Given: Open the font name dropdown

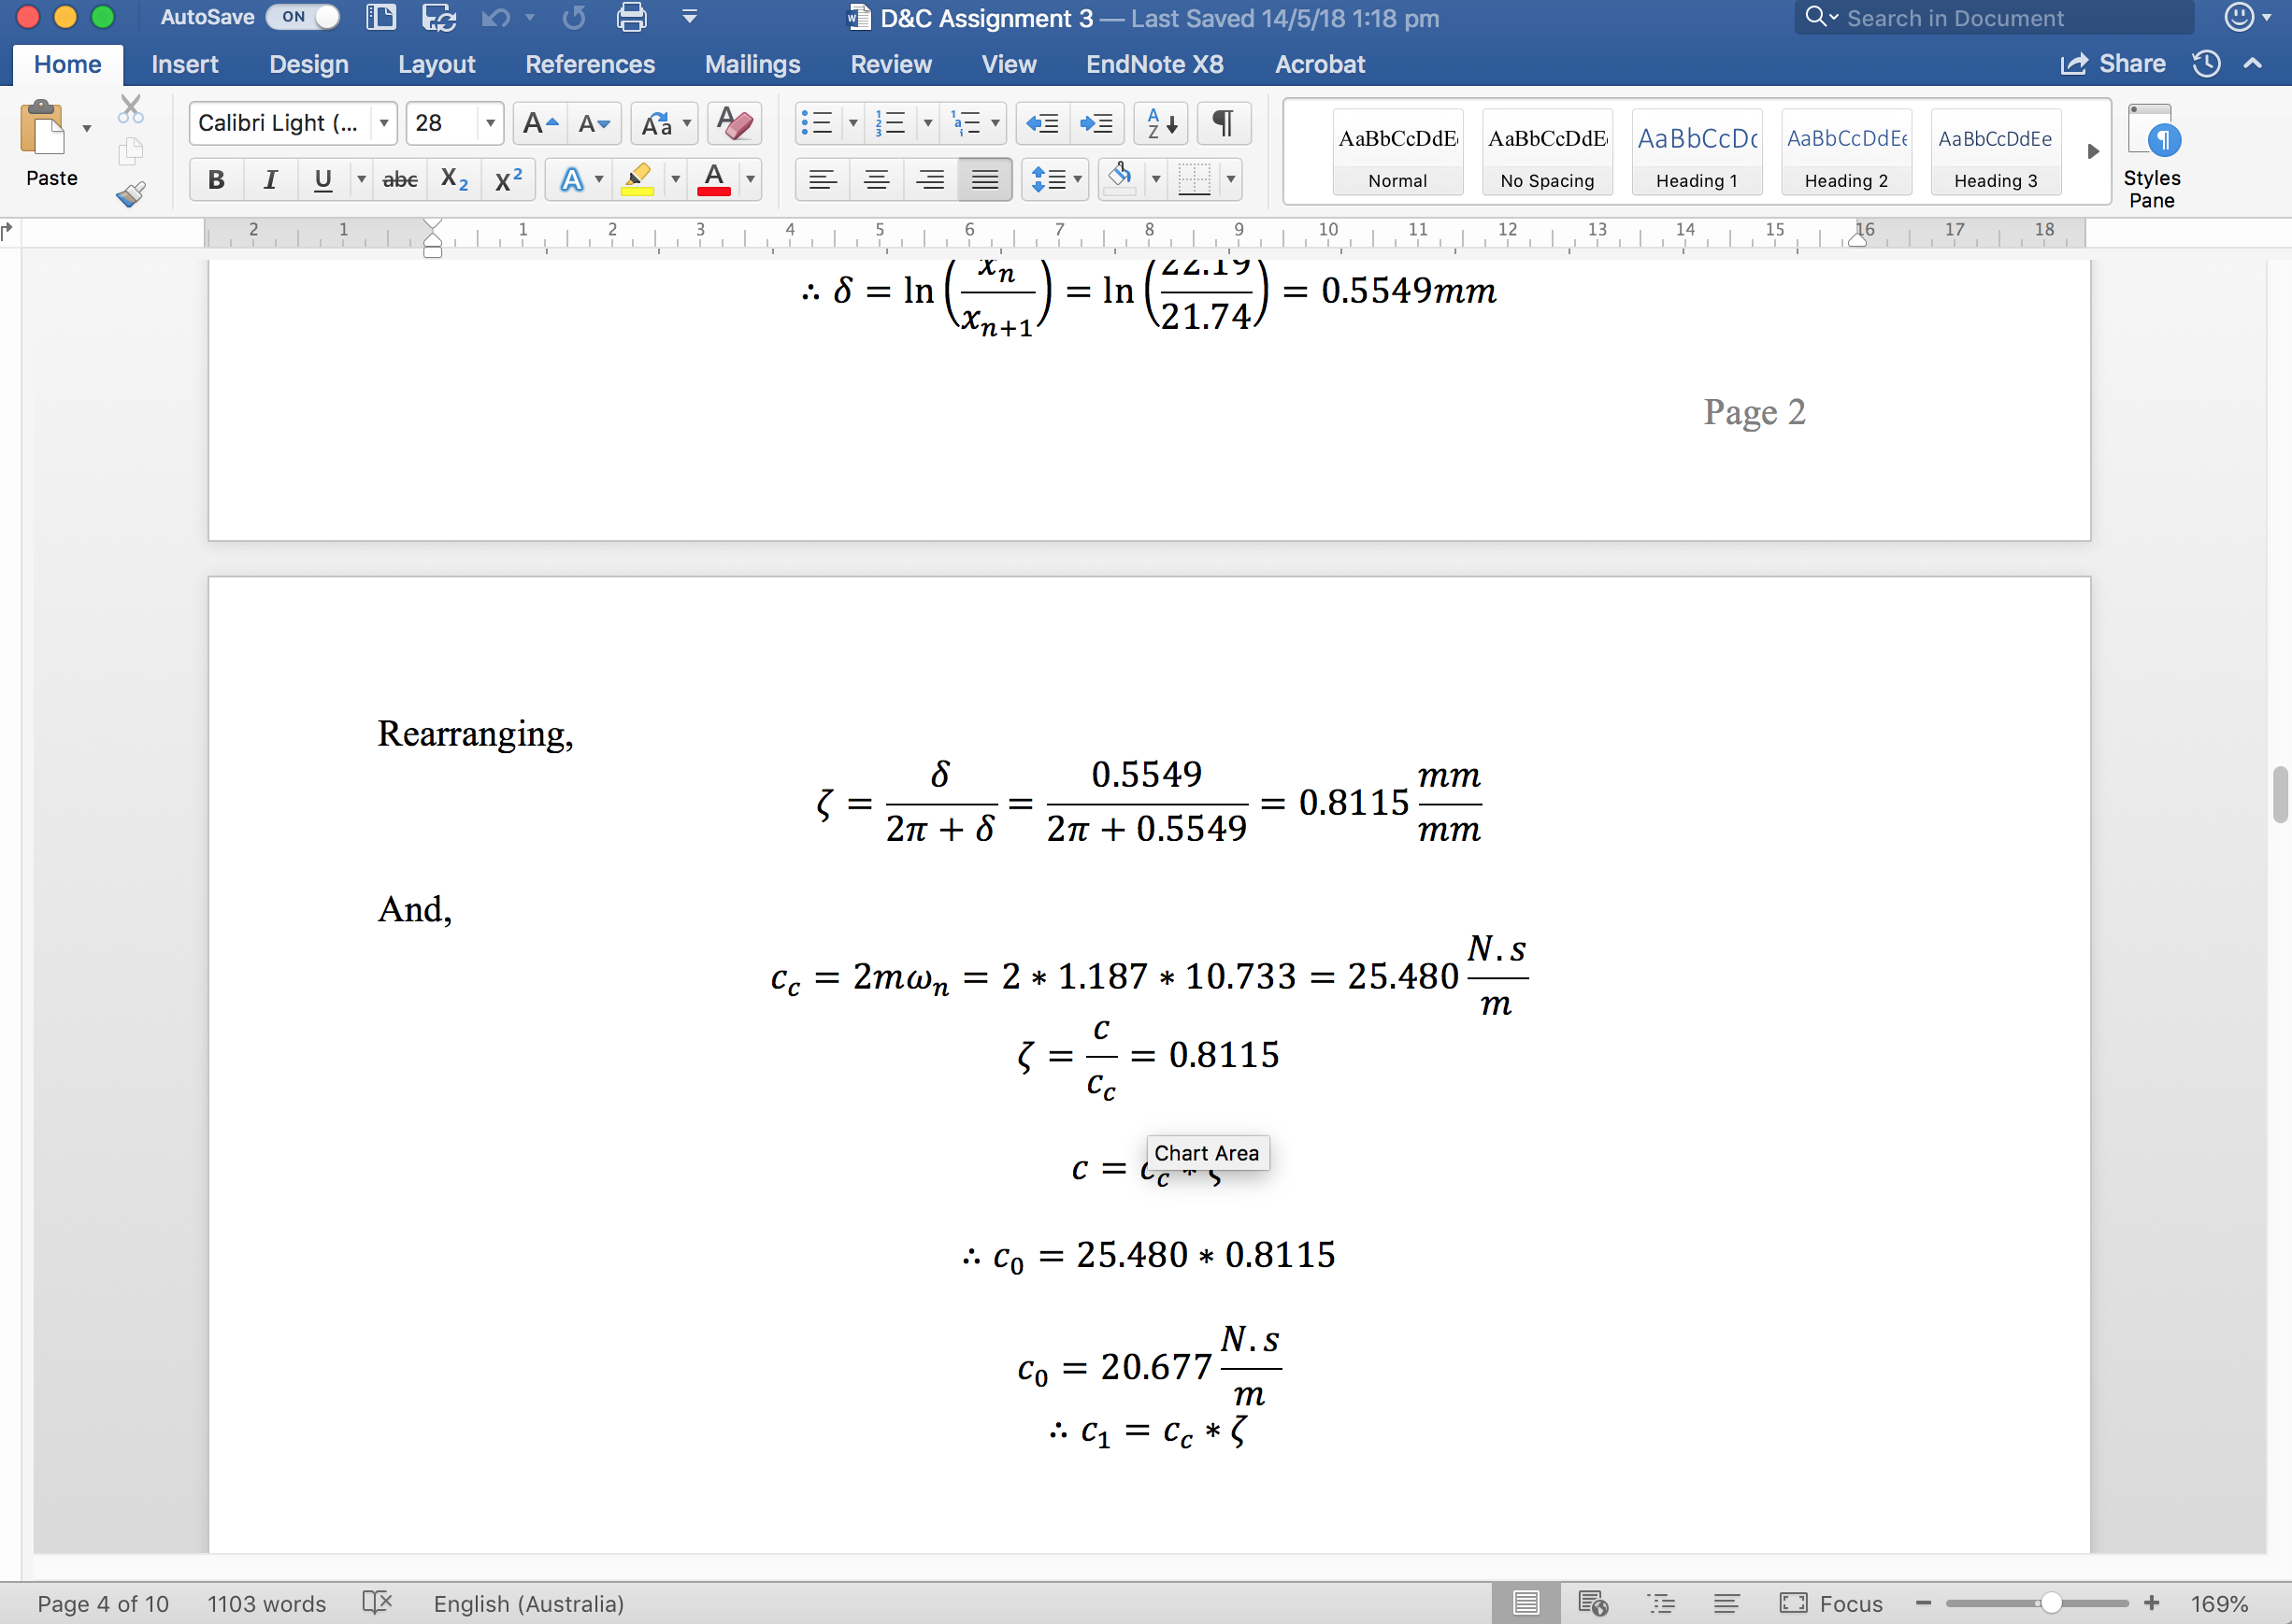Looking at the screenshot, I should click(384, 123).
